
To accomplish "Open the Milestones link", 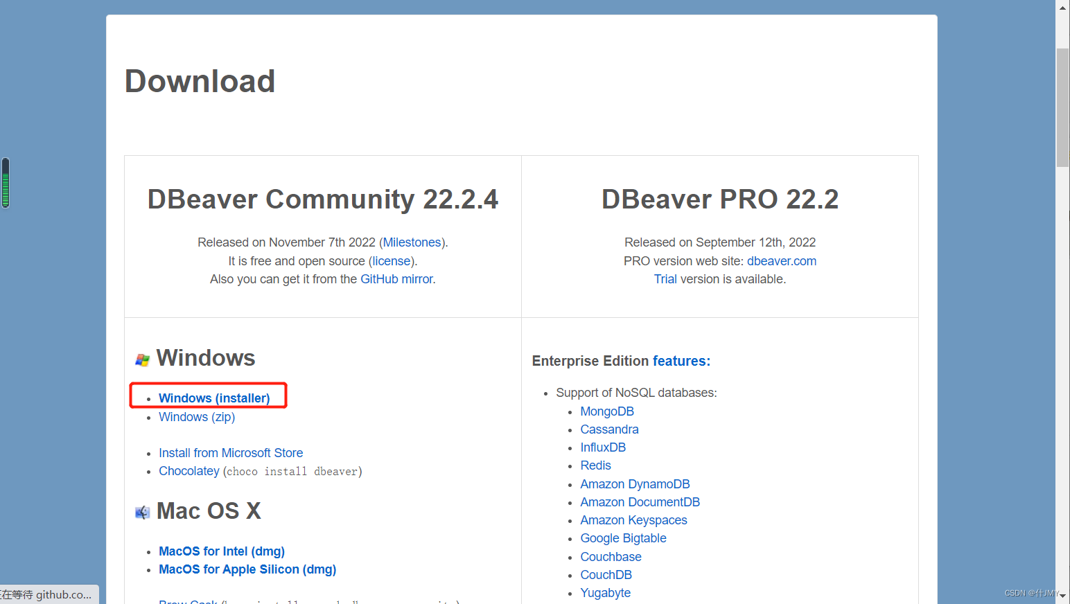I will tap(412, 242).
